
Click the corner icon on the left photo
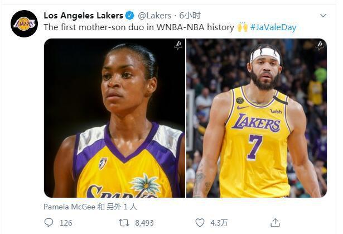pyautogui.click(x=178, y=46)
